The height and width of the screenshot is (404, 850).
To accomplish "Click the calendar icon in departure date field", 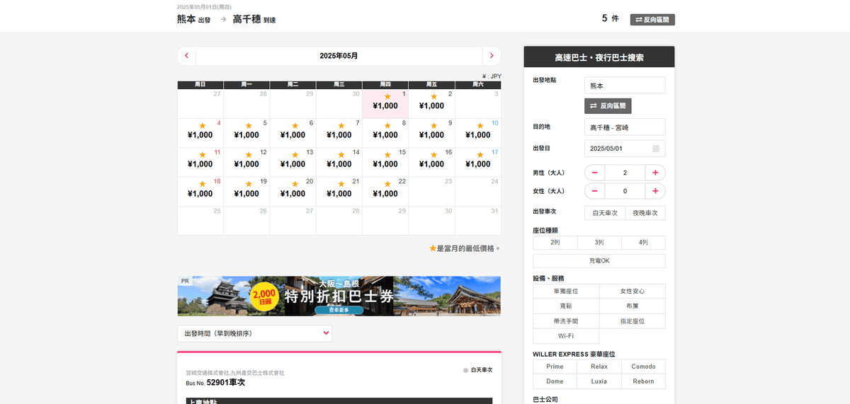I will (x=656, y=149).
